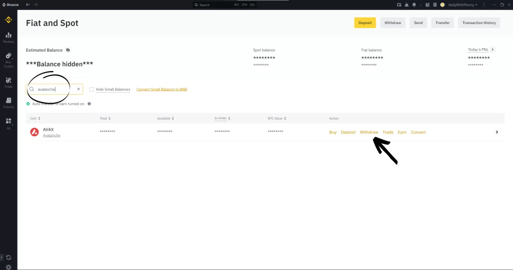Click the top Withdraw button
The width and height of the screenshot is (513, 270).
click(393, 23)
